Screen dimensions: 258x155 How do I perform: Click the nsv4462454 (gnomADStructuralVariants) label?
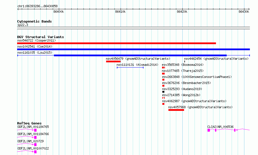216,59
